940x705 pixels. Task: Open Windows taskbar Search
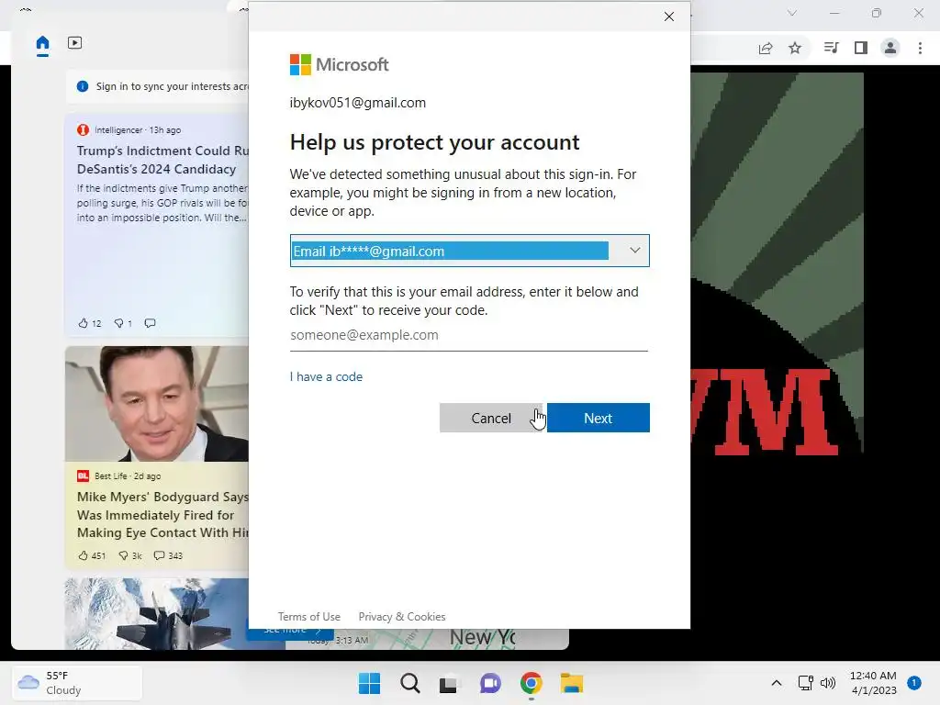(410, 683)
